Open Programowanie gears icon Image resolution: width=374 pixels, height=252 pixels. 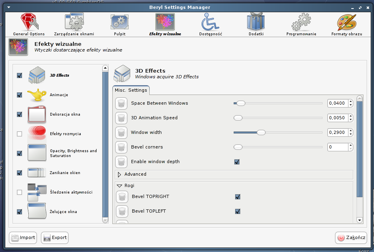(x=301, y=22)
